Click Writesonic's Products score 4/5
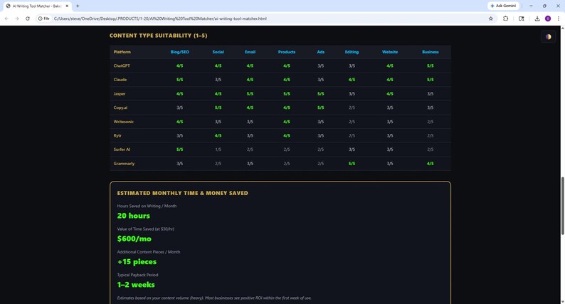 [x=287, y=122]
